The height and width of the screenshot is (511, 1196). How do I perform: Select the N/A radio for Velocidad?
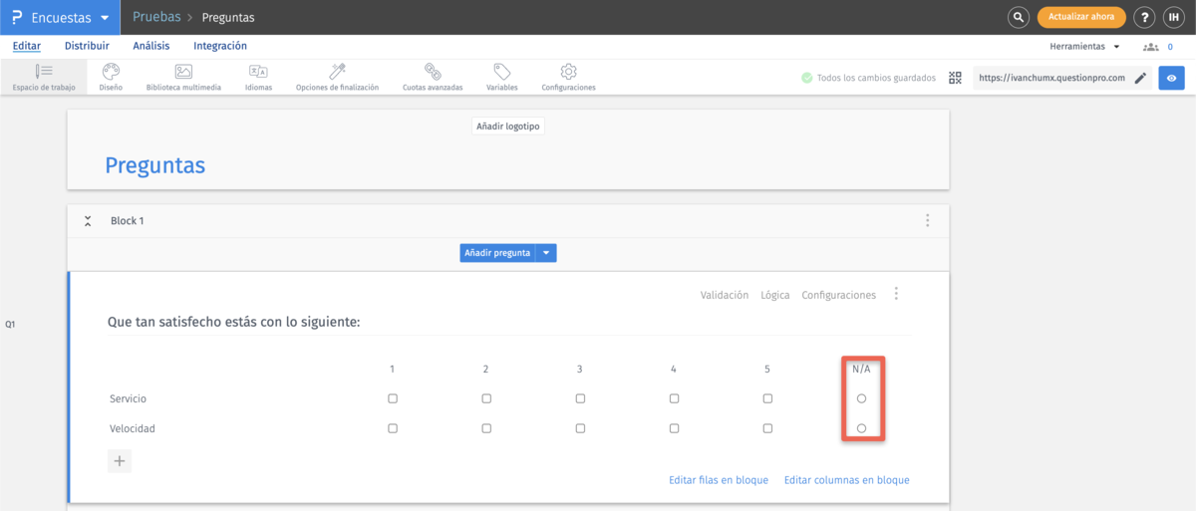click(x=862, y=428)
